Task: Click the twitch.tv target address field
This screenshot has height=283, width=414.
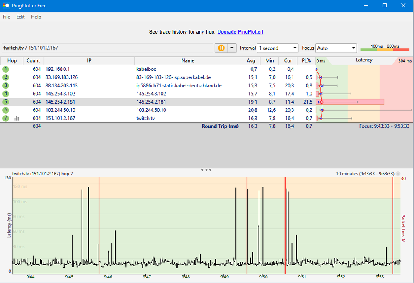Action: tap(107, 48)
